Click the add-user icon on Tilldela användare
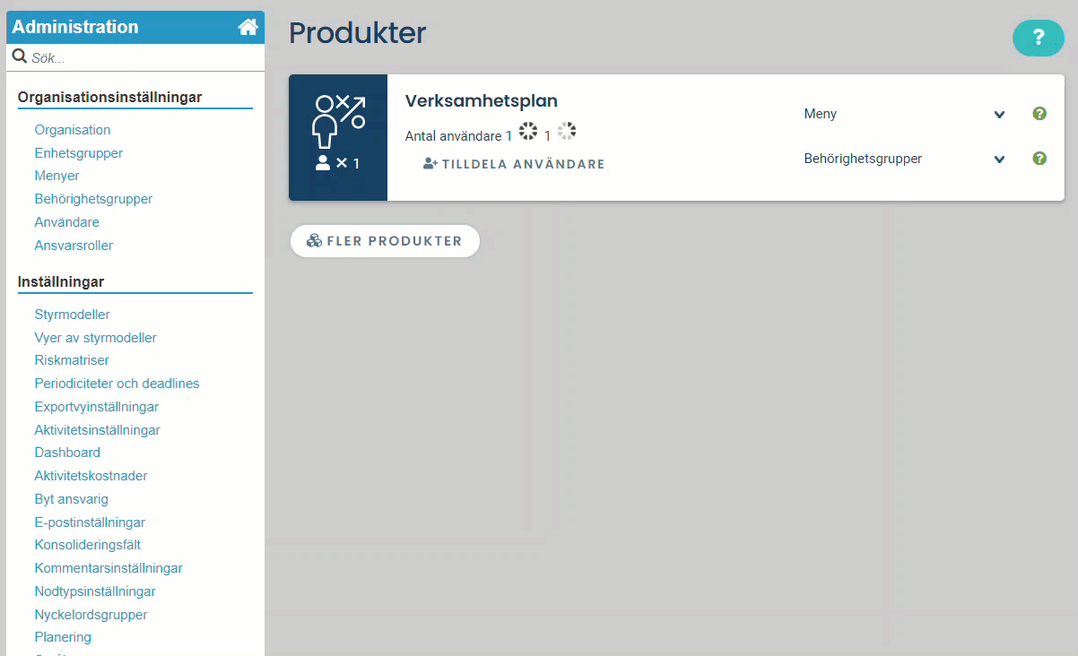The width and height of the screenshot is (1078, 656). pos(430,164)
